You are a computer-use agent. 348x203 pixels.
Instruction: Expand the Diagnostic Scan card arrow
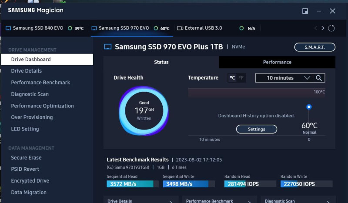[328, 201]
